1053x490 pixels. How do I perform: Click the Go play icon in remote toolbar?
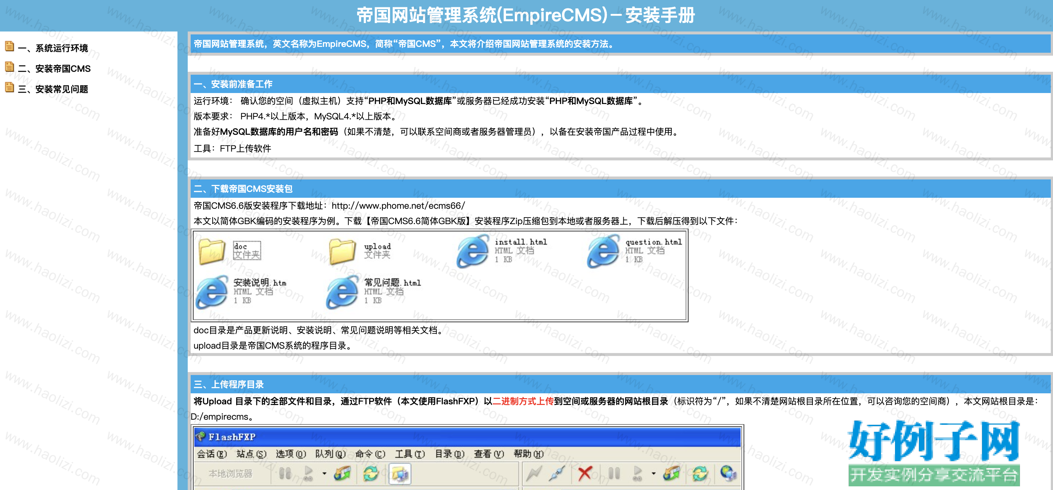(638, 474)
